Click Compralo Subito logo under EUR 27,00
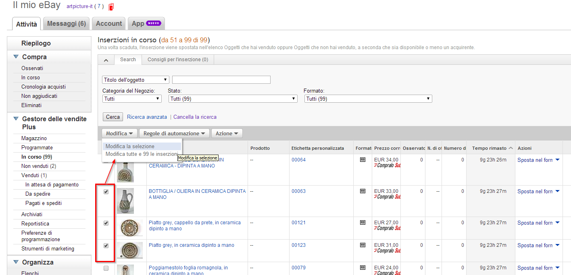Viewport: 571px width, 275px height. [x=387, y=228]
